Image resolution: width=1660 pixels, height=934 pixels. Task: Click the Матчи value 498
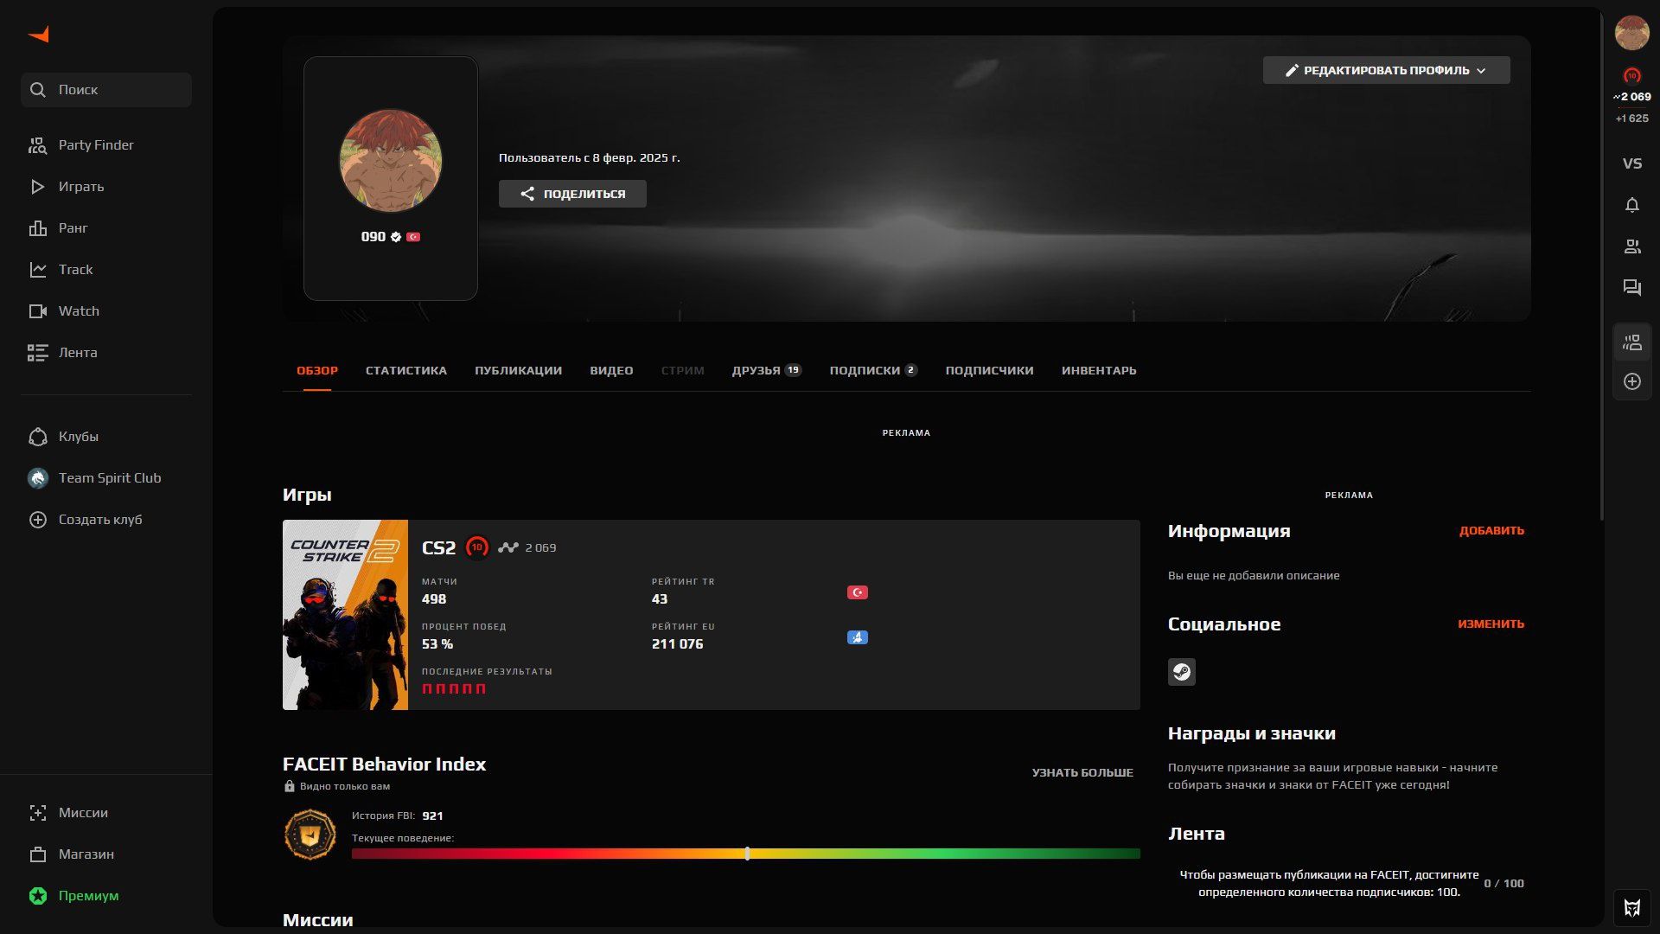click(434, 599)
